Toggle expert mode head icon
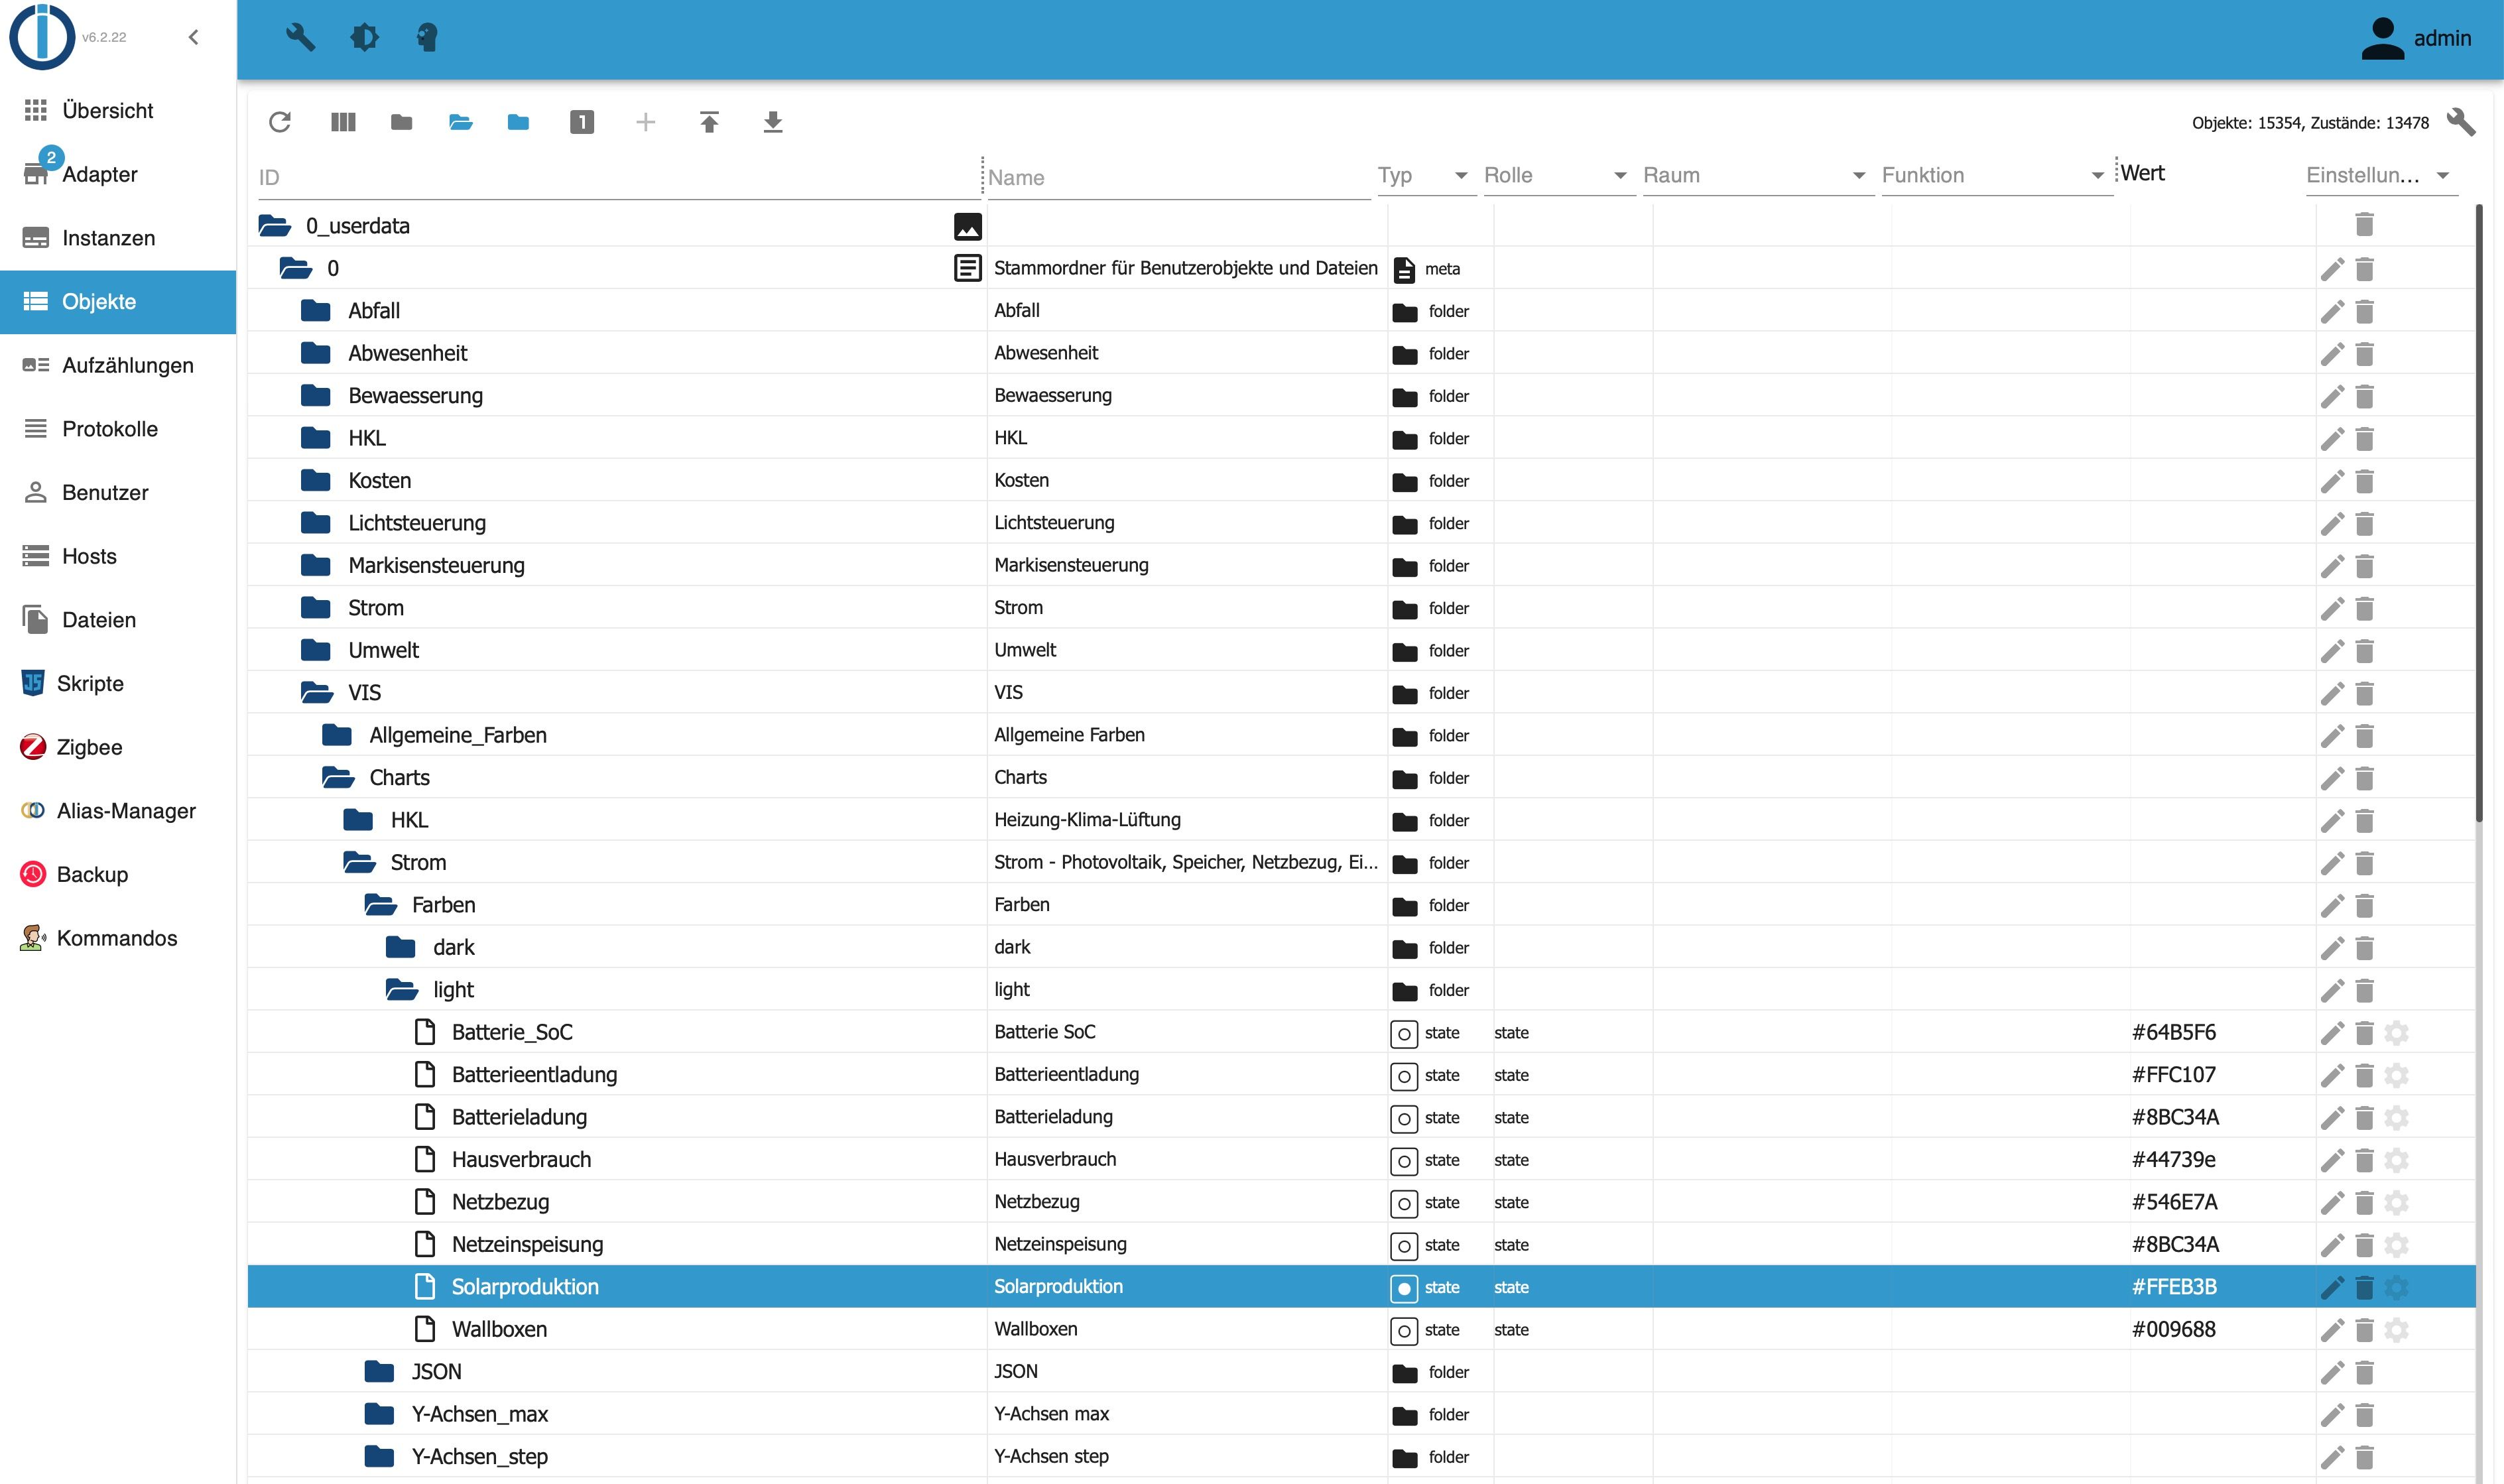The image size is (2504, 1484). (427, 38)
